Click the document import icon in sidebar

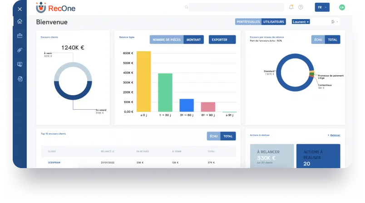coord(20,79)
